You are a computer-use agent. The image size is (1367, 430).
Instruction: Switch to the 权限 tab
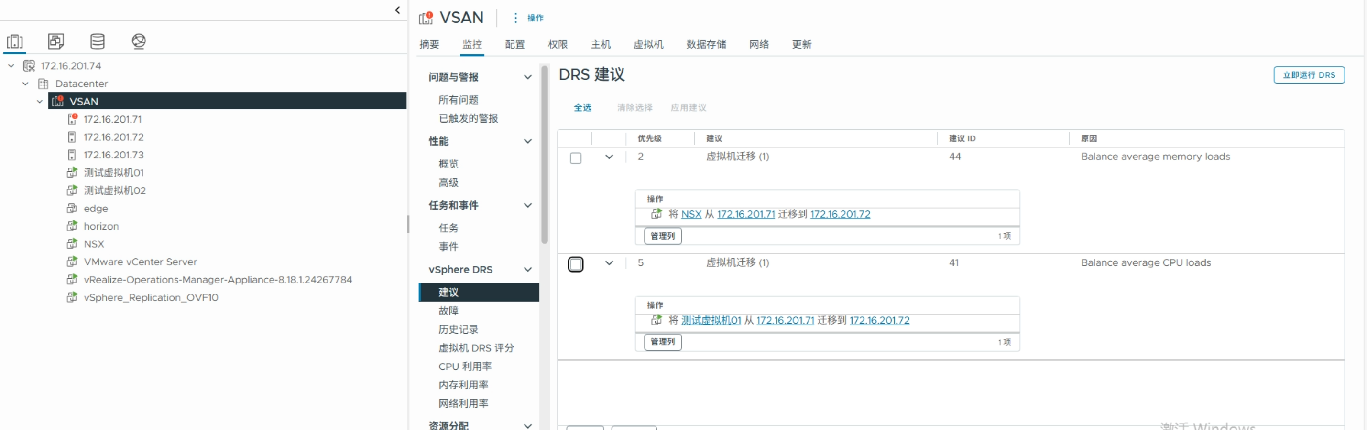click(558, 44)
